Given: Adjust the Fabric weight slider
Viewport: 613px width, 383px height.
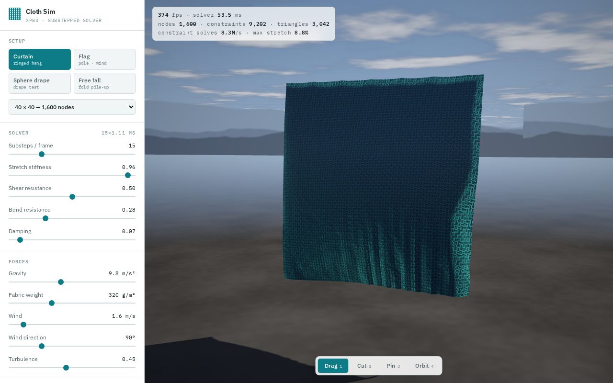Looking at the screenshot, I should point(72,303).
